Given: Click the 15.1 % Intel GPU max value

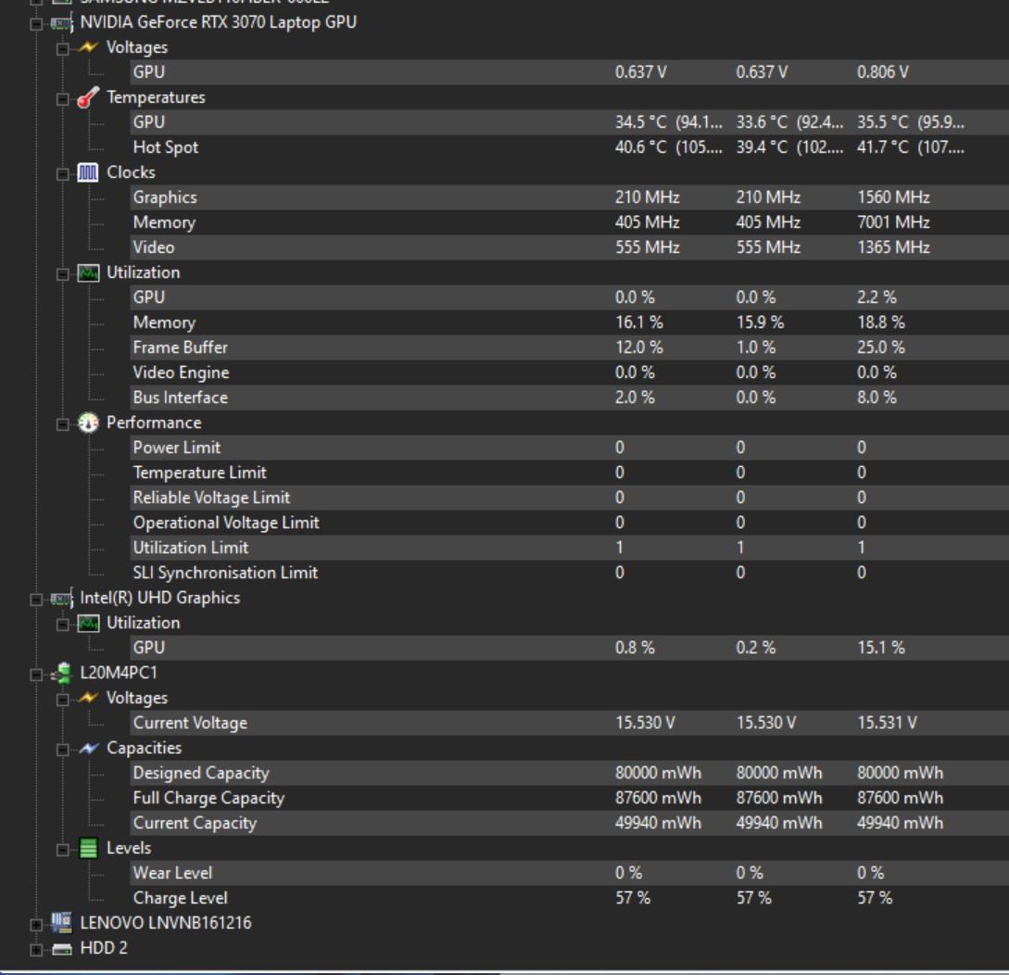Looking at the screenshot, I should (880, 648).
